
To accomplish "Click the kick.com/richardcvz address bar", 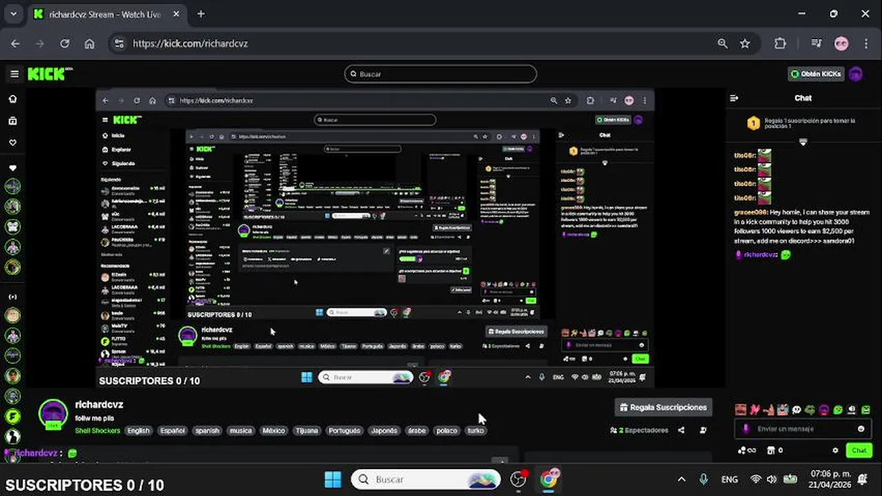I will click(x=428, y=43).
